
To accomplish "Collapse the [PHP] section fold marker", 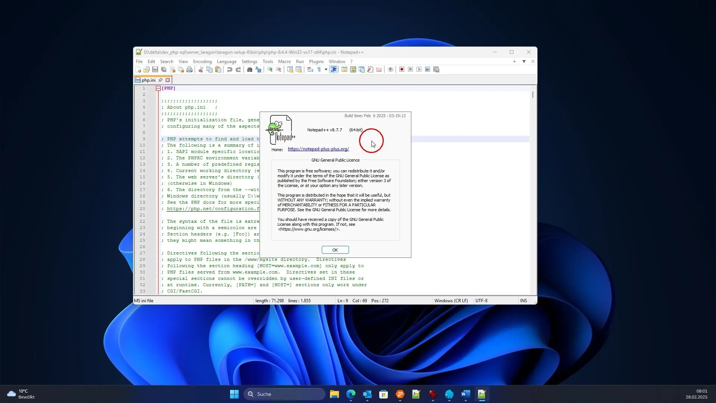I will pos(158,88).
